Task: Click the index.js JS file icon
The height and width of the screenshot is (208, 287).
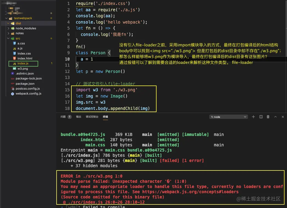Action: click(15, 64)
